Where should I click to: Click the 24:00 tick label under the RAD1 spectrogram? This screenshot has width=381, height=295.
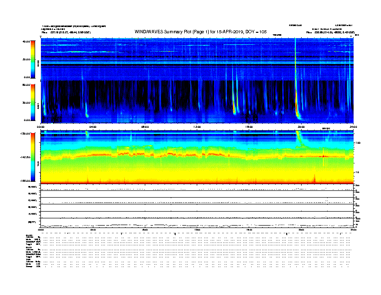click(353, 127)
